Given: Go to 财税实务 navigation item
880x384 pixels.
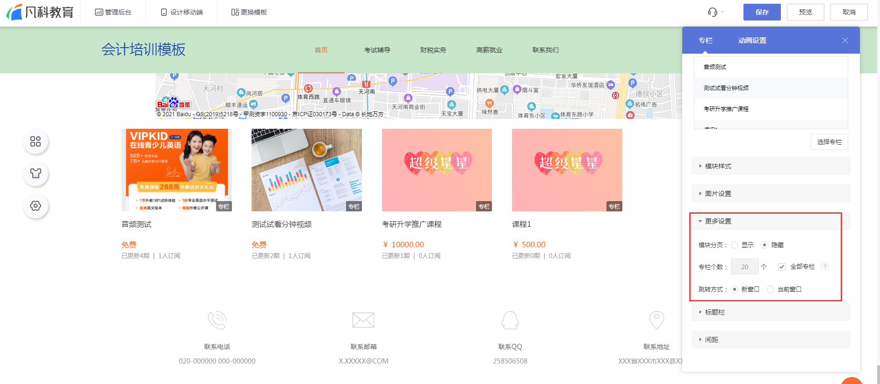Looking at the screenshot, I should [x=433, y=50].
